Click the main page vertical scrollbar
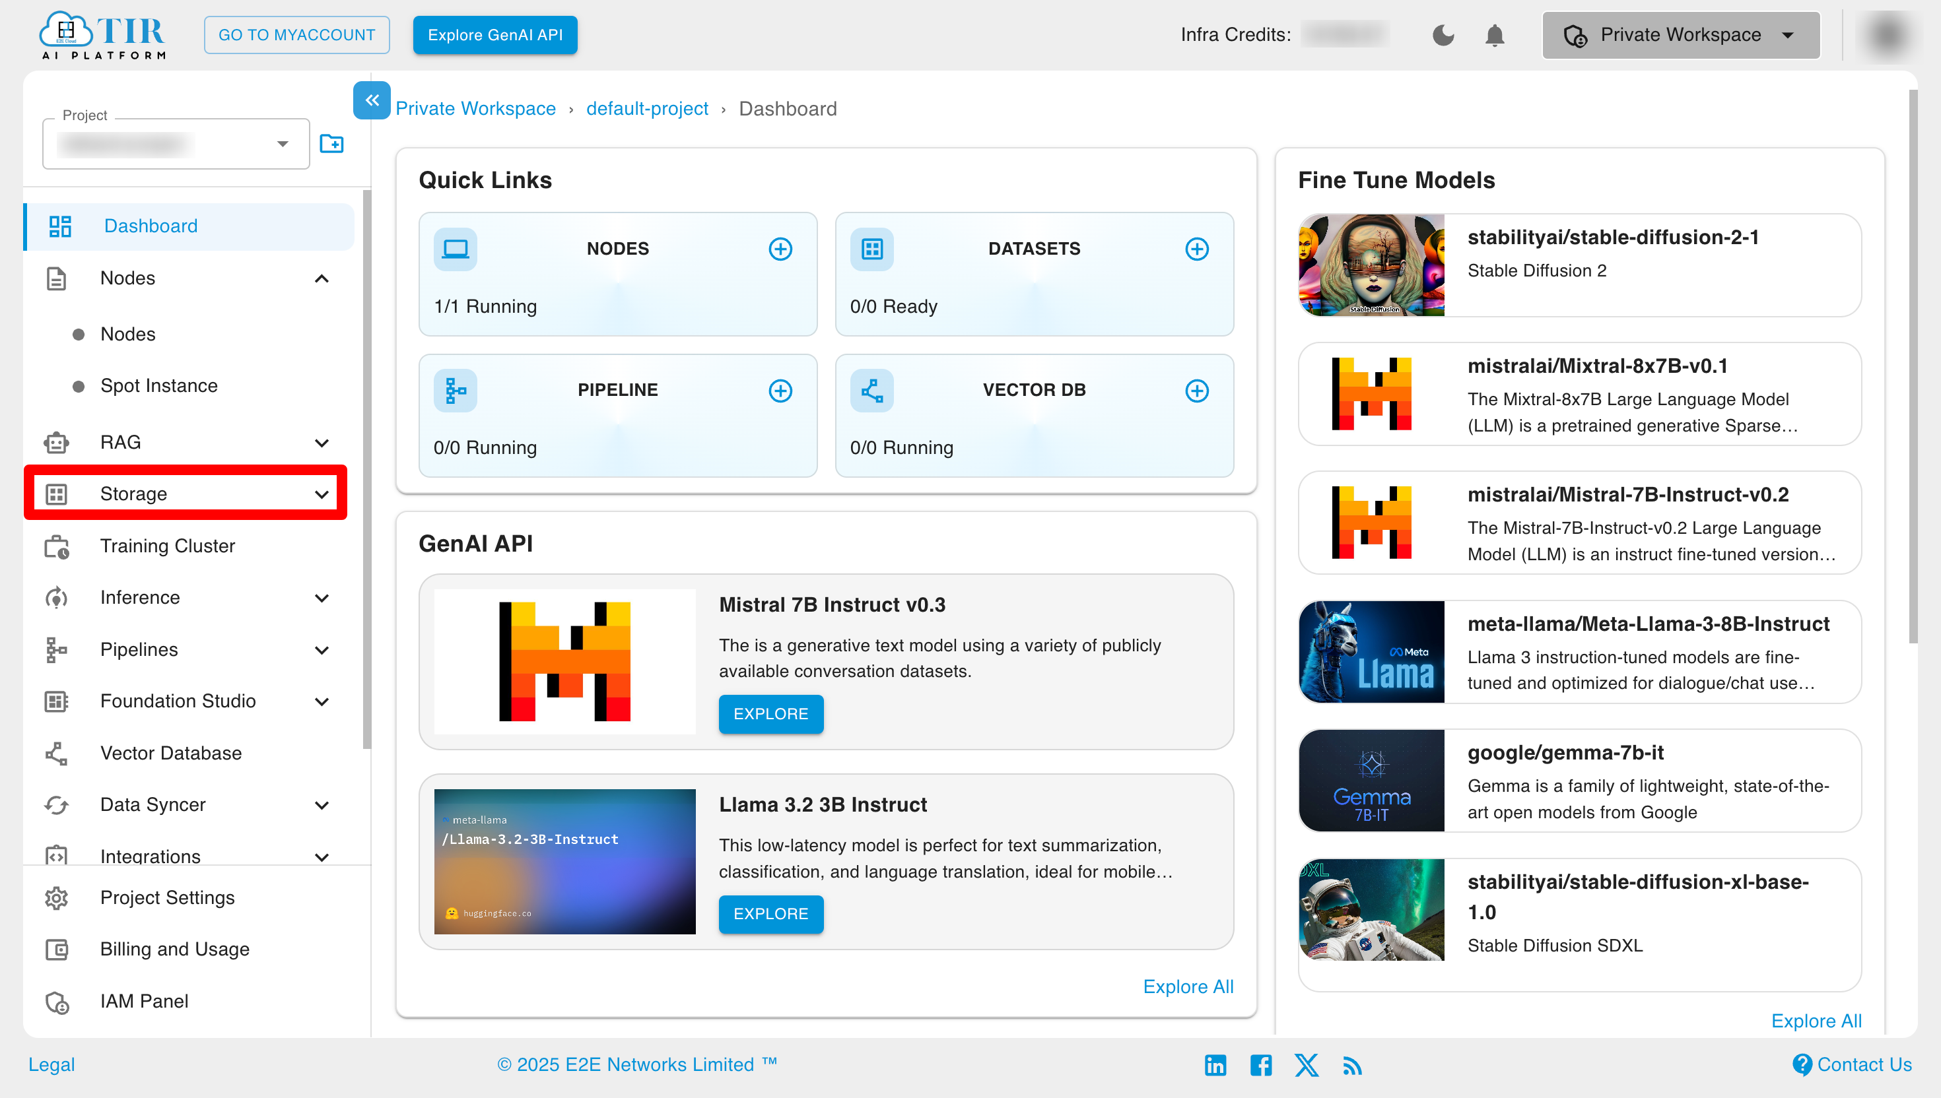This screenshot has height=1098, width=1941. point(1913,366)
